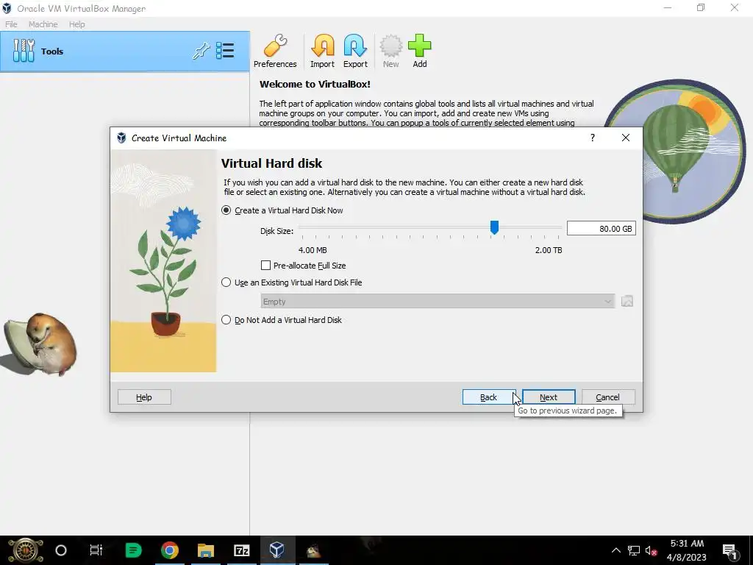The height and width of the screenshot is (565, 753).
Task: Click the hamster desktop pet
Action: pos(40,344)
